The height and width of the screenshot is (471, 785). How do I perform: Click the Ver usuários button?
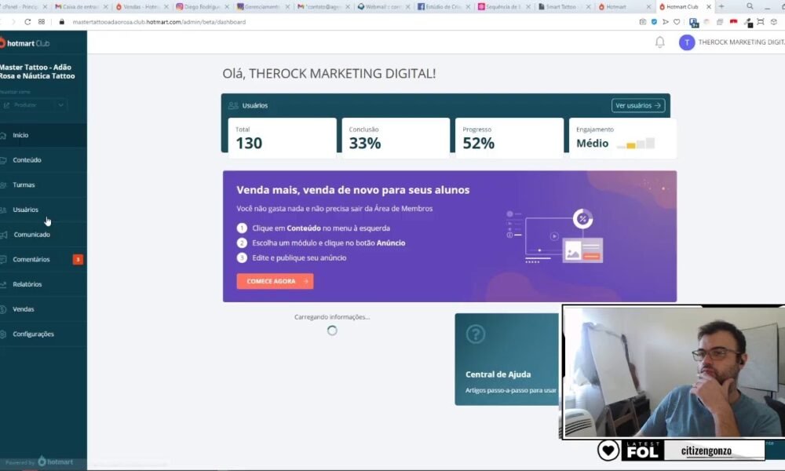[637, 105]
